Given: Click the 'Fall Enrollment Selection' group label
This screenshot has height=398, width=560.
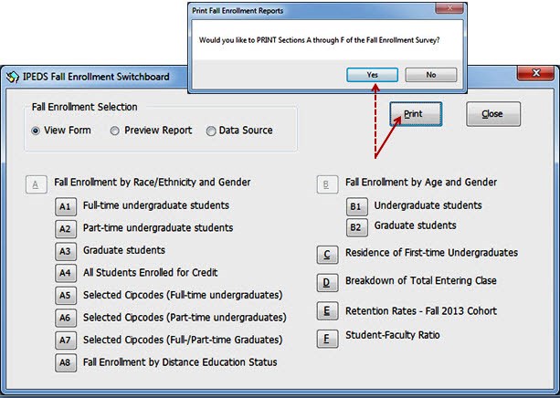Looking at the screenshot, I should (85, 107).
